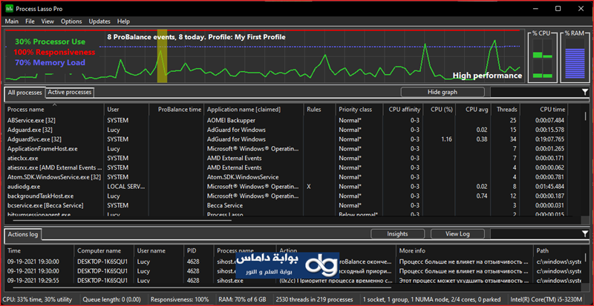This screenshot has height=306, width=594.
Task: Open the Help menu
Action: [x=123, y=21]
